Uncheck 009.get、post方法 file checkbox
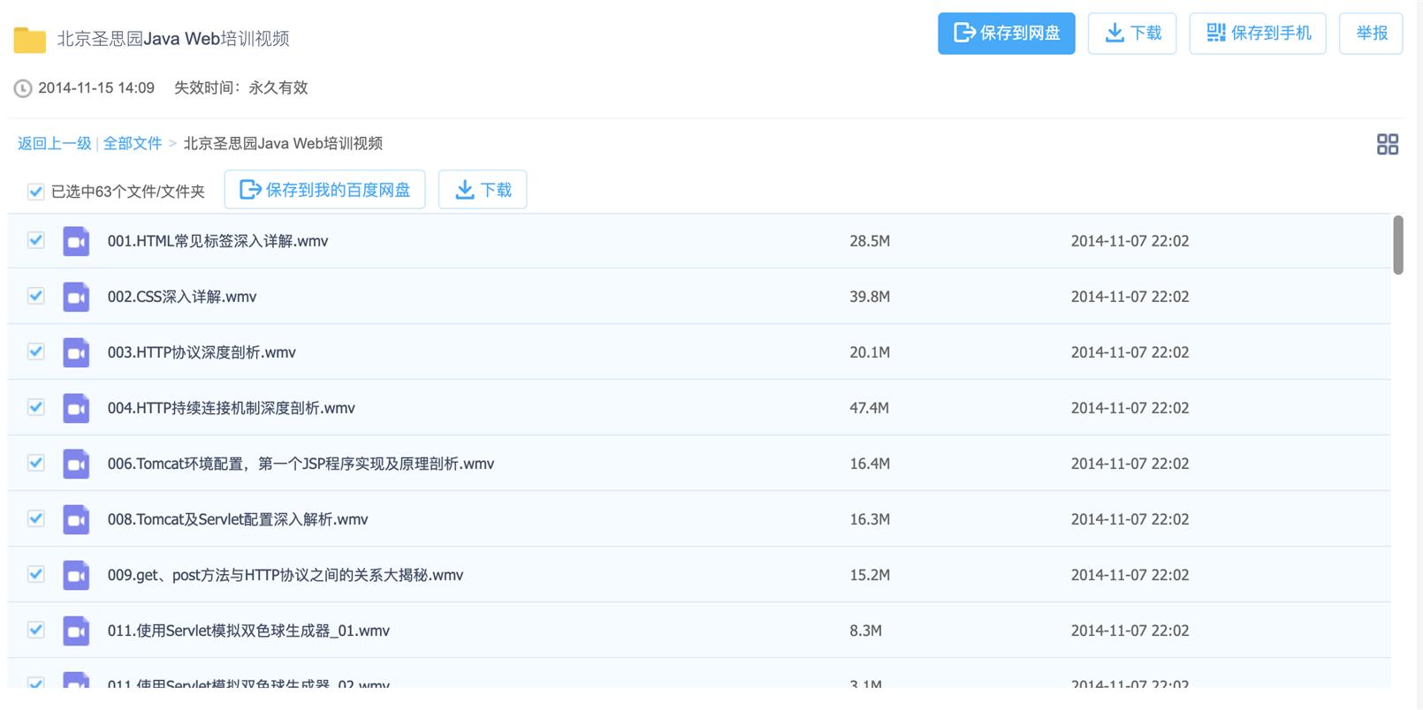Image resolution: width=1423 pixels, height=710 pixels. [35, 574]
